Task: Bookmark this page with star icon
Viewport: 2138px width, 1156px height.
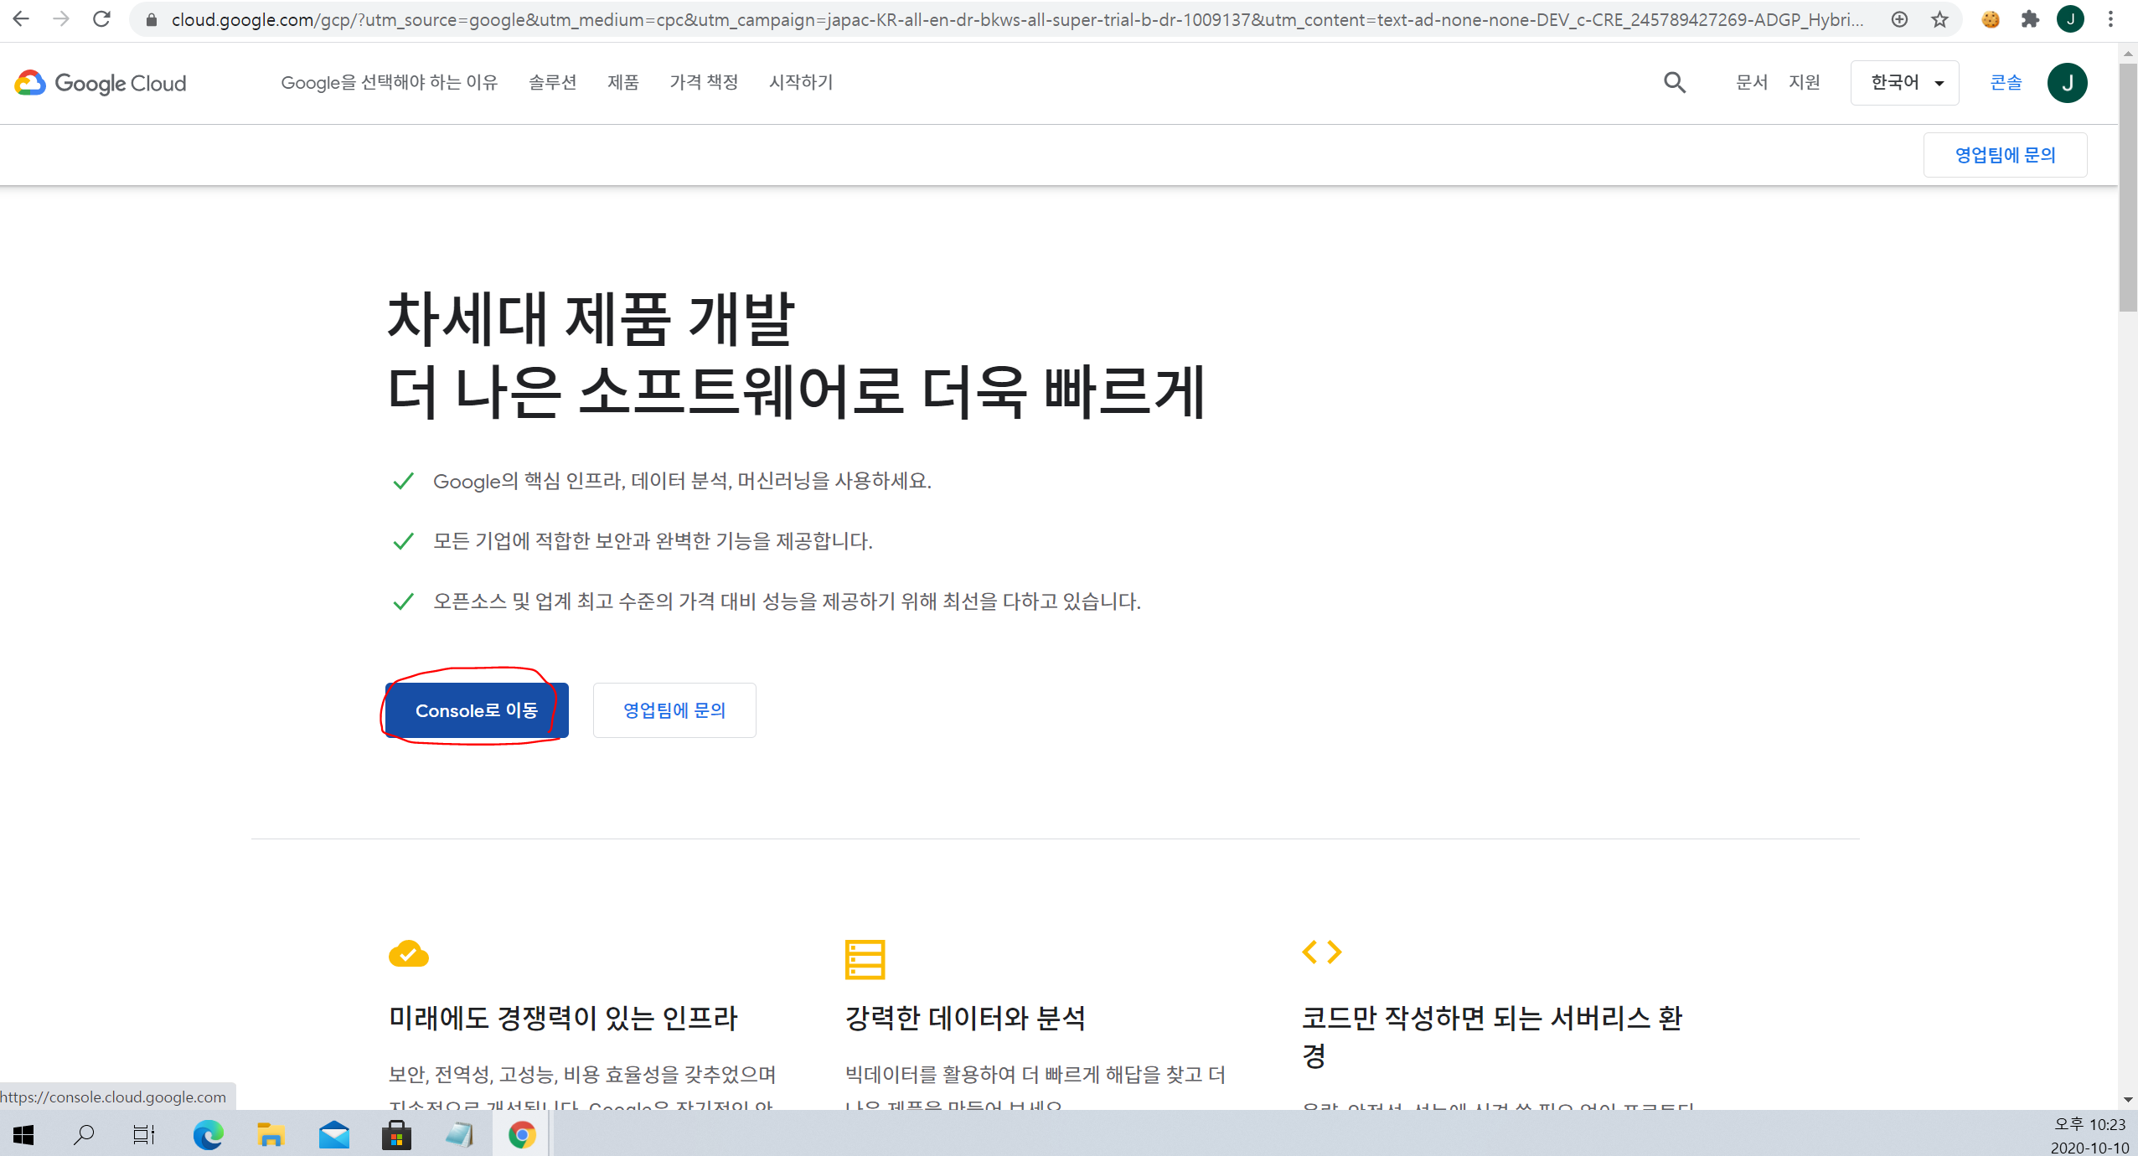Action: coord(1939,19)
